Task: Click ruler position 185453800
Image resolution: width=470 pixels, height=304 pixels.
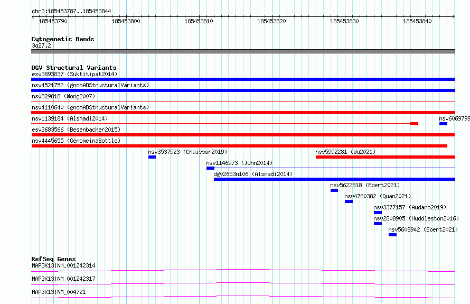Action: (x=126, y=21)
